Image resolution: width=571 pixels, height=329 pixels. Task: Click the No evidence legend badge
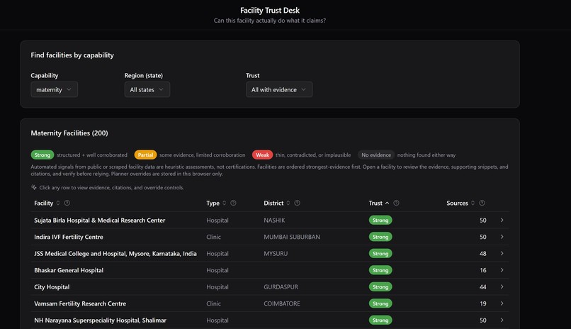click(375, 155)
